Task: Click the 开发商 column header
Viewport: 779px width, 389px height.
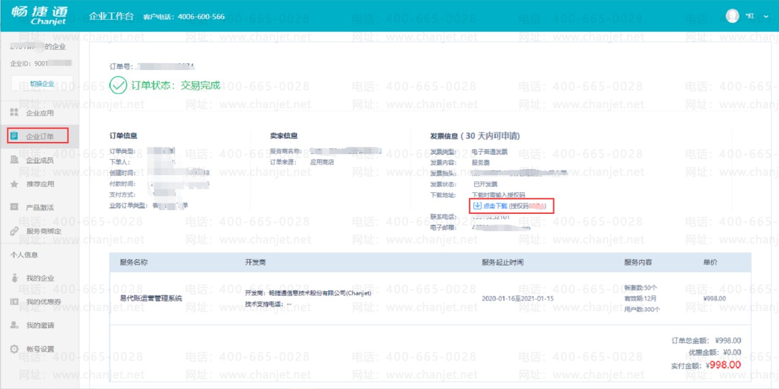Action: (x=255, y=262)
